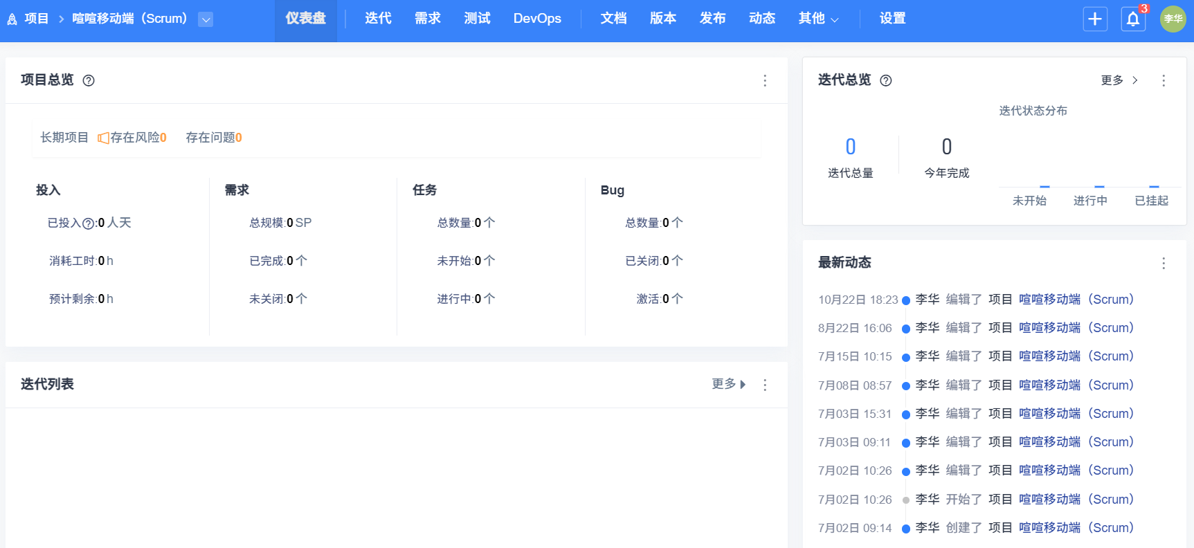This screenshot has height=548, width=1194.
Task: Expand 更多 in the 迭代列表 panel
Action: [x=728, y=384]
